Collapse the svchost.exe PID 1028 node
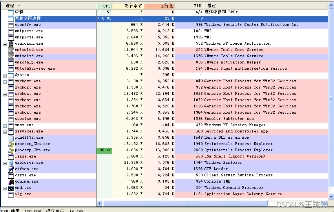The image size is (334, 212). click(x=5, y=94)
